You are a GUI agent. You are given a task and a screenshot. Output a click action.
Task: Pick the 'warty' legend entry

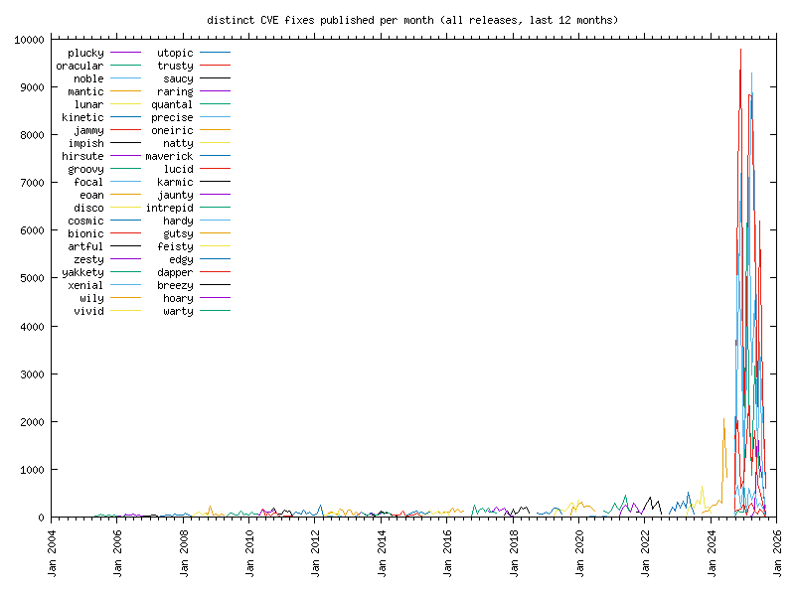(x=178, y=311)
